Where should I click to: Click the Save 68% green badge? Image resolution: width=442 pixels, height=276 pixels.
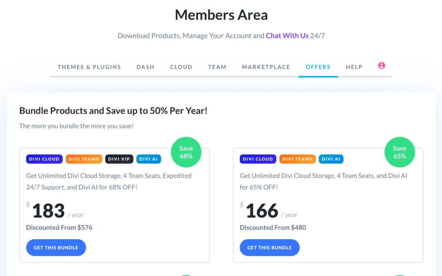point(186,152)
